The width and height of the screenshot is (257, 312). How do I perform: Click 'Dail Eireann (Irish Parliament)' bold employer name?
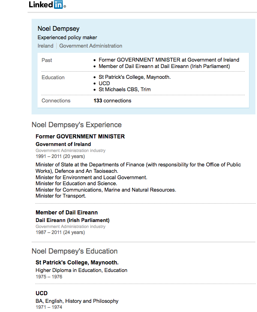(x=72, y=220)
